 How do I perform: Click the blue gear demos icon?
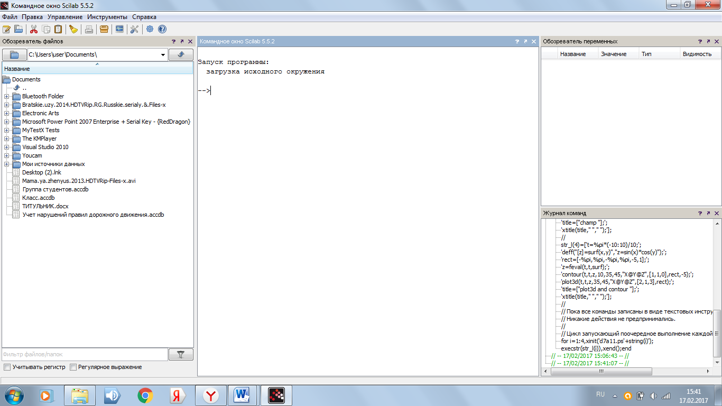pyautogui.click(x=150, y=29)
